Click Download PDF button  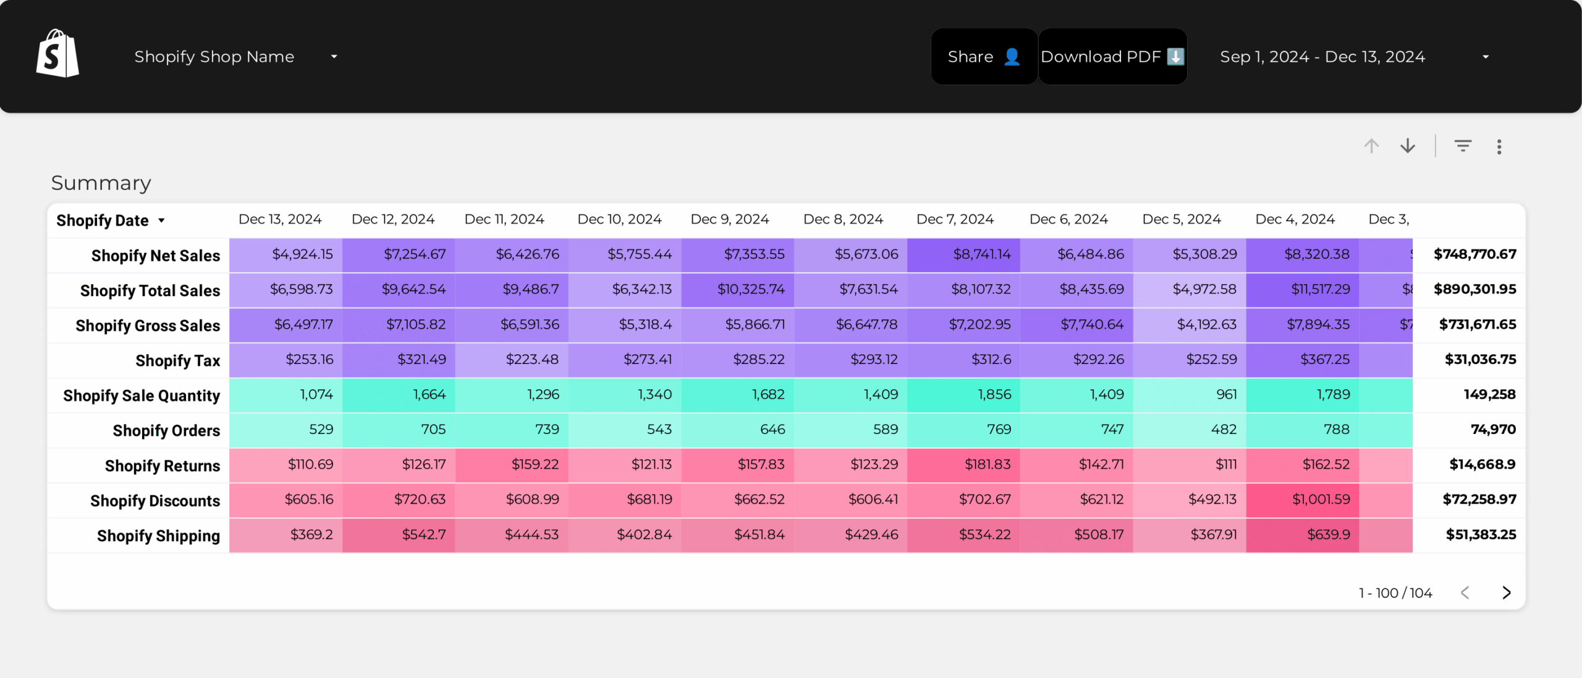pyautogui.click(x=1112, y=57)
